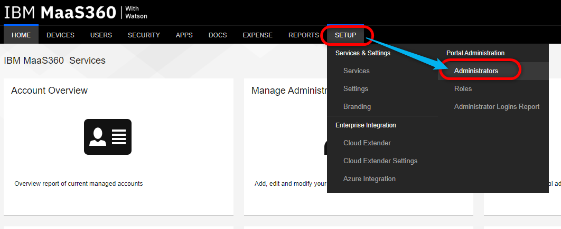Viewport: 561px width, 229px height.
Task: Click the IBM MaaS360 logo
Action: (76, 13)
